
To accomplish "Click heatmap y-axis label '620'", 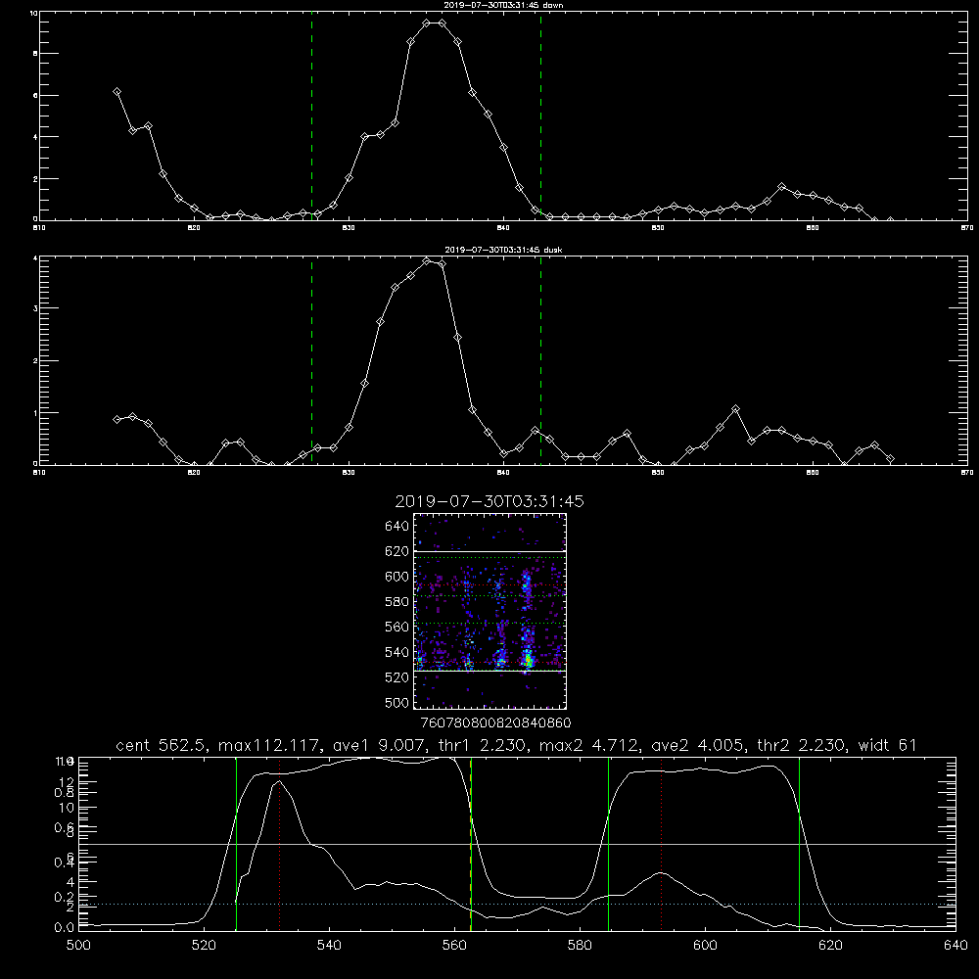I will (x=397, y=551).
